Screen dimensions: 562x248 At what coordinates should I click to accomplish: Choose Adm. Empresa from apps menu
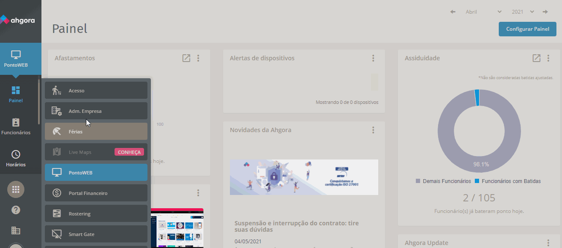click(x=96, y=111)
